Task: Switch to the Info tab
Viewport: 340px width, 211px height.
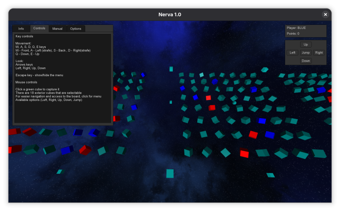Action: click(21, 29)
